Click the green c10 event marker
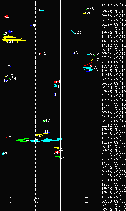 tap(44, 121)
